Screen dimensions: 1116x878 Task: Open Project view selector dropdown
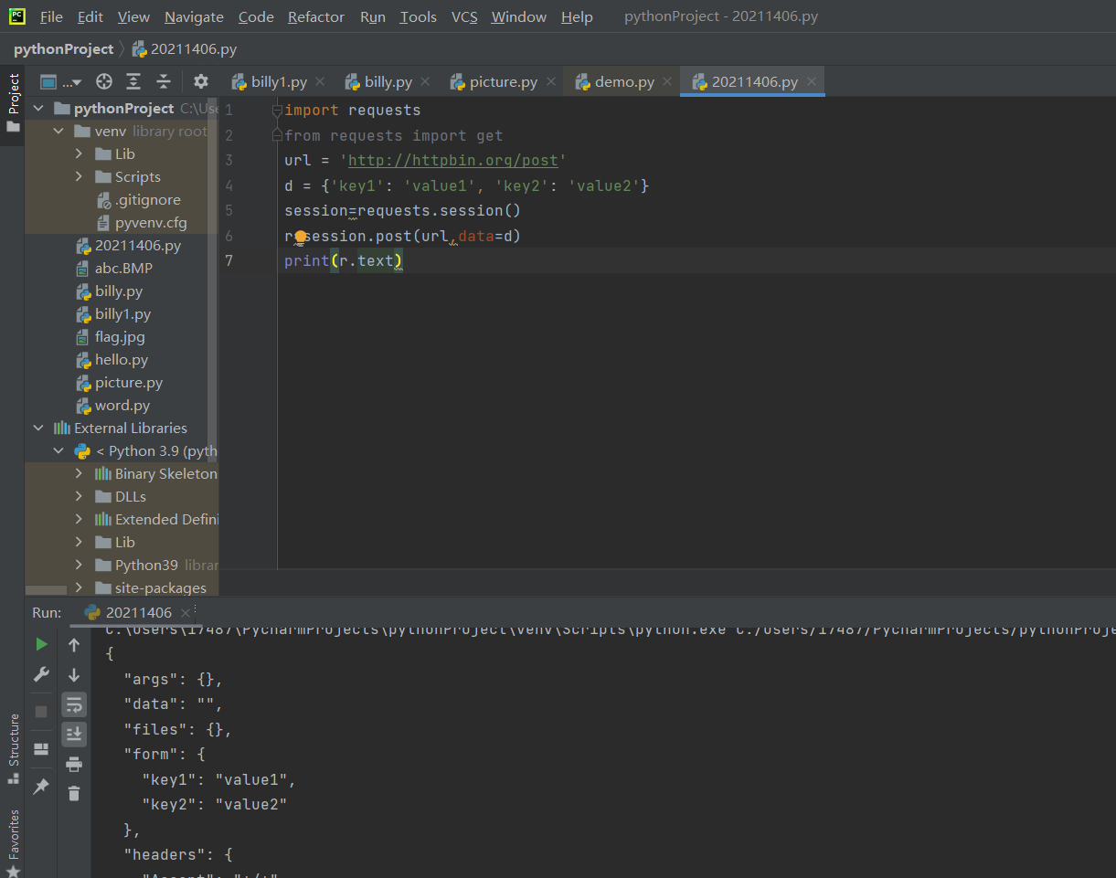click(60, 81)
